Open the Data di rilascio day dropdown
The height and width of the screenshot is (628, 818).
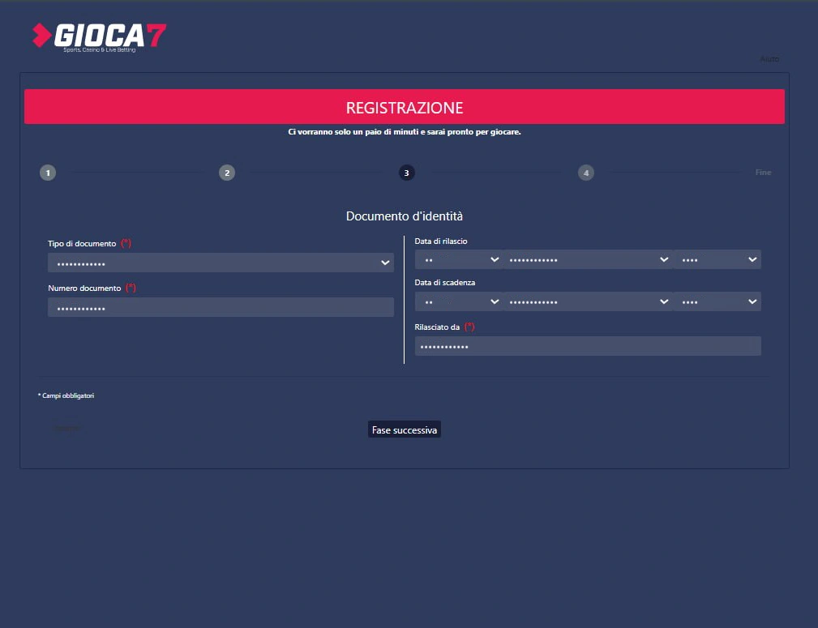(459, 259)
